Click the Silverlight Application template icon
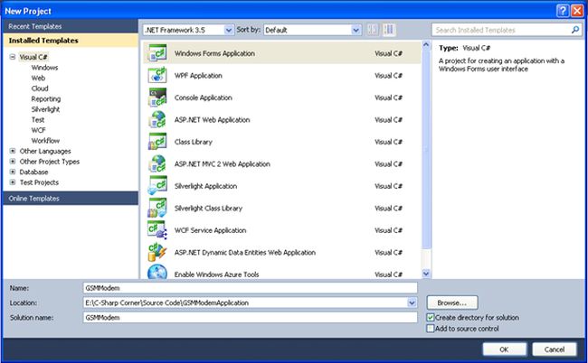 click(x=157, y=186)
